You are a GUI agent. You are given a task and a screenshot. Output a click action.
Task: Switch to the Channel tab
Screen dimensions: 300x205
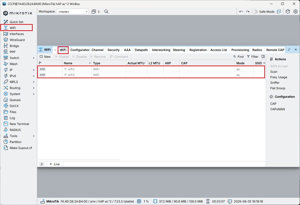tap(98, 50)
